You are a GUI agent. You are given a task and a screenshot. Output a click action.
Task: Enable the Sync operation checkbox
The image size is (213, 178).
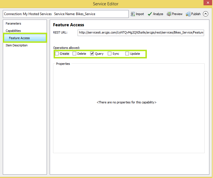(x=110, y=54)
